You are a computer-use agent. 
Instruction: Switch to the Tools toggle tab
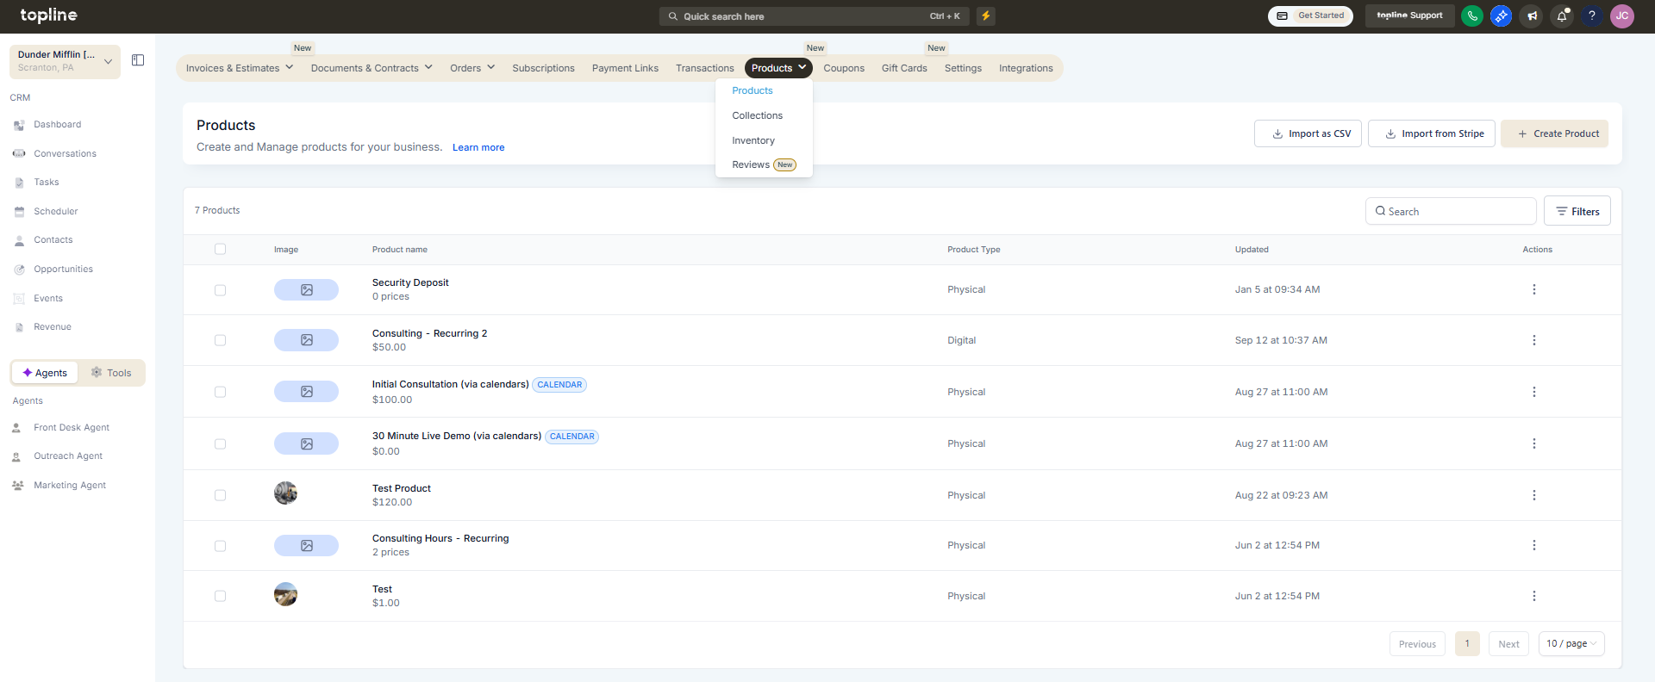tap(111, 373)
